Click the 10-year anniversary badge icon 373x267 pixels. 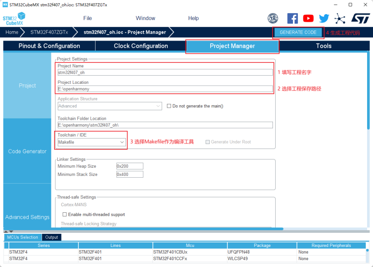pos(272,18)
